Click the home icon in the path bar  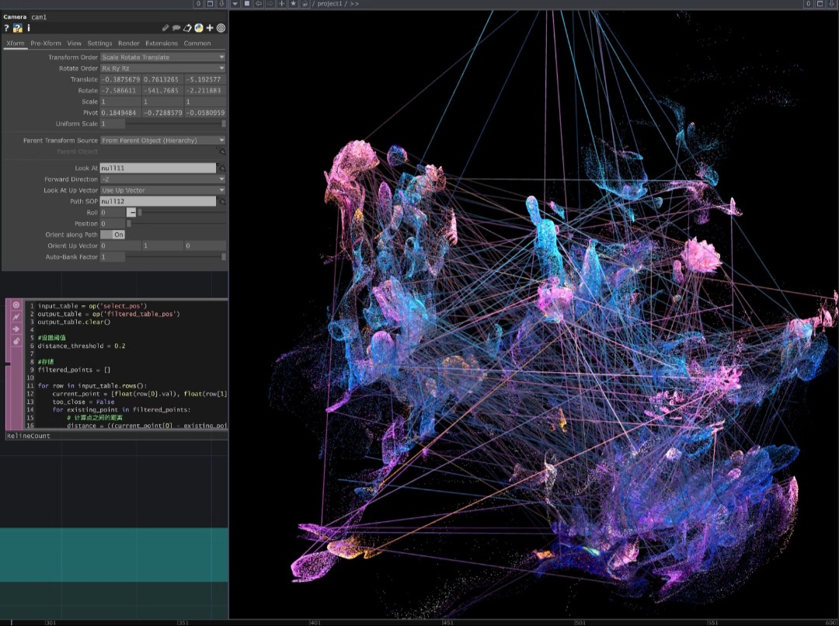[x=305, y=4]
